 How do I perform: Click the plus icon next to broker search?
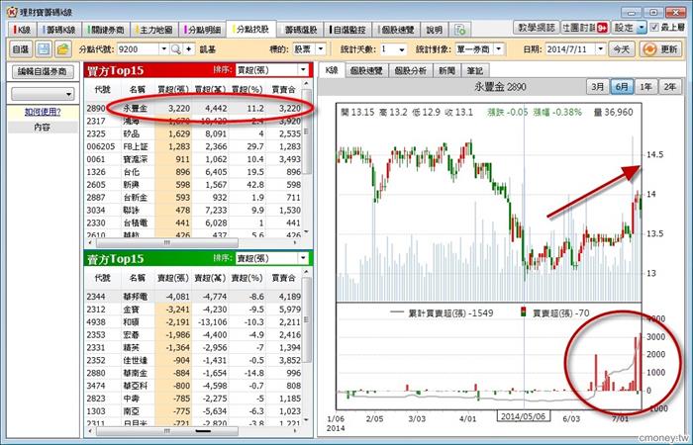tap(188, 48)
